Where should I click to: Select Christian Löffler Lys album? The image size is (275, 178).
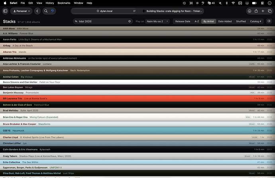137,143
